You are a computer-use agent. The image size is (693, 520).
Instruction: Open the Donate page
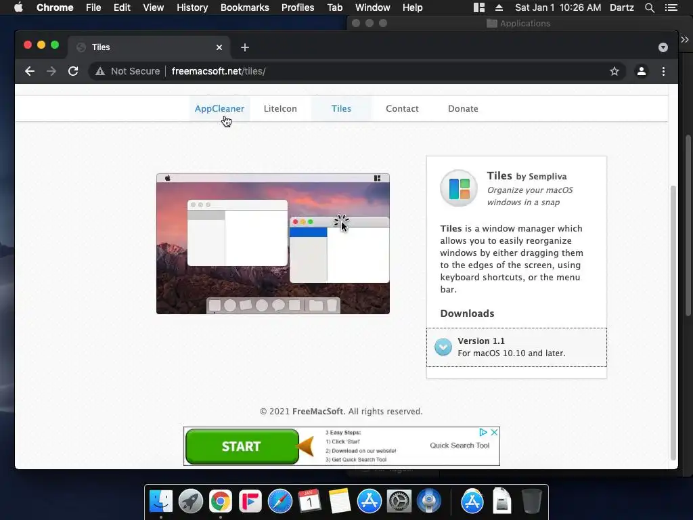point(463,108)
